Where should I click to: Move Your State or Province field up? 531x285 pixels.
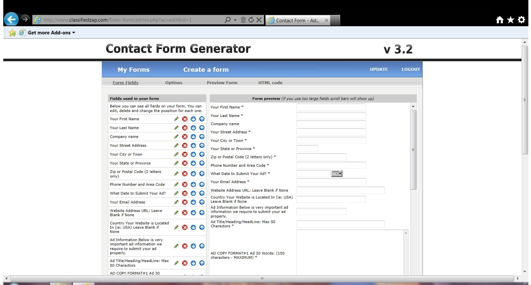tap(202, 163)
